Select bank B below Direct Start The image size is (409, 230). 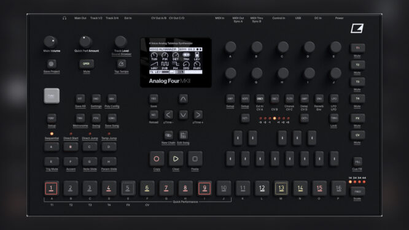pos(71,147)
